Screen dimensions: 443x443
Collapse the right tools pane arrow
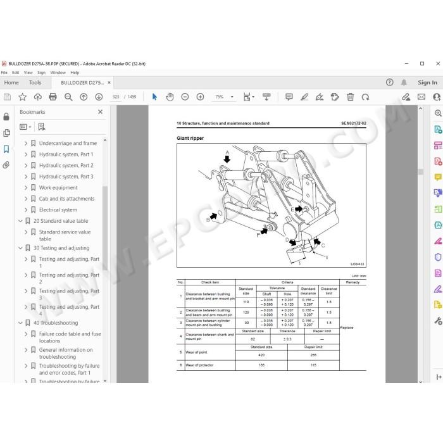439,377
